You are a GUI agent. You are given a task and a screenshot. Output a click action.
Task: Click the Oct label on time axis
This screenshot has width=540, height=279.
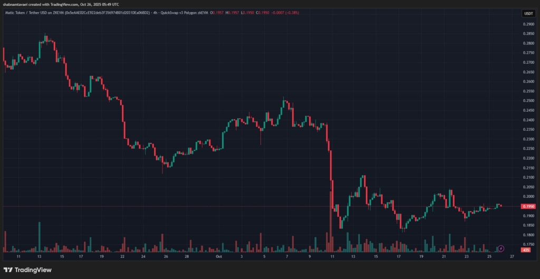pyautogui.click(x=219, y=257)
